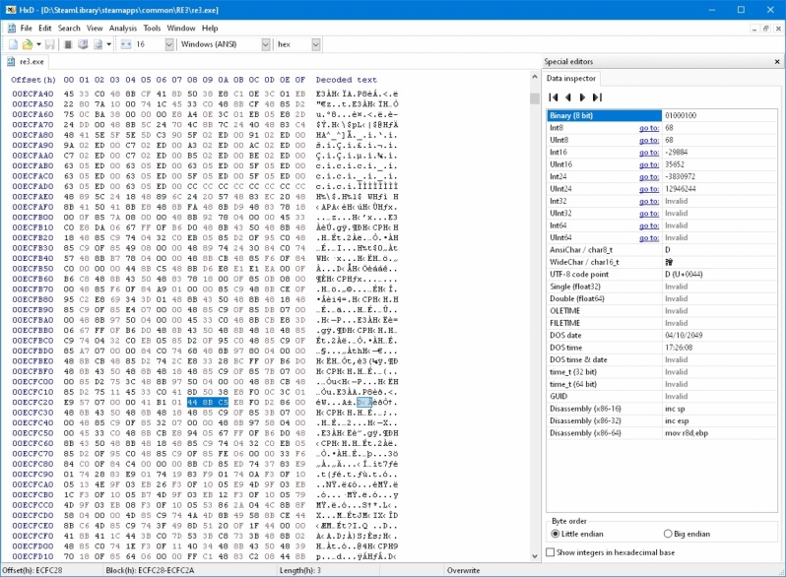Click the go to link for Int8
This screenshot has height=577, width=786.
coord(649,128)
